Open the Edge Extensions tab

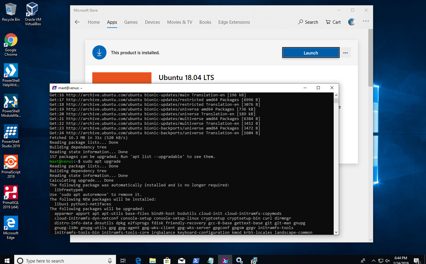coord(234,22)
